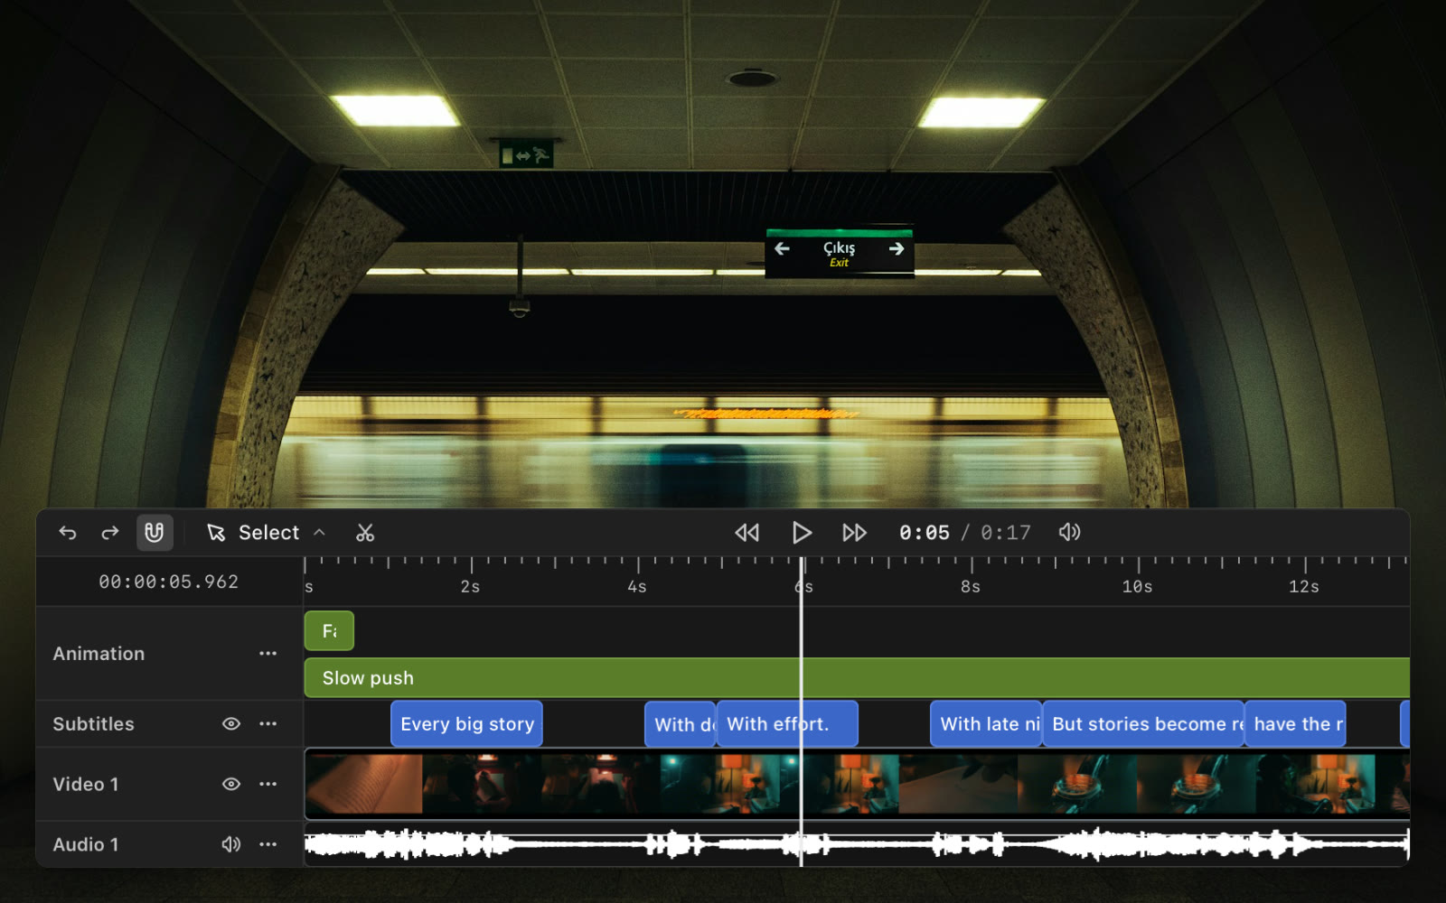Image resolution: width=1446 pixels, height=903 pixels.
Task: Open the Animation track options menu
Action: pos(268,653)
